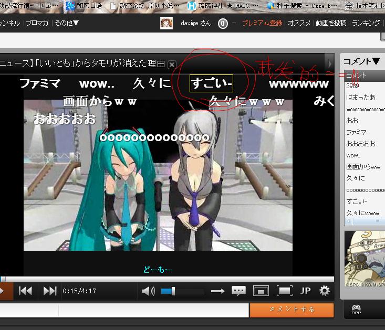Skip to previous video button
Image resolution: width=385 pixels, height=330 pixels.
pos(26,291)
